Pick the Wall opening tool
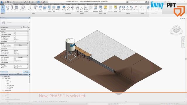This screenshot has height=105, width=187. 127,8
